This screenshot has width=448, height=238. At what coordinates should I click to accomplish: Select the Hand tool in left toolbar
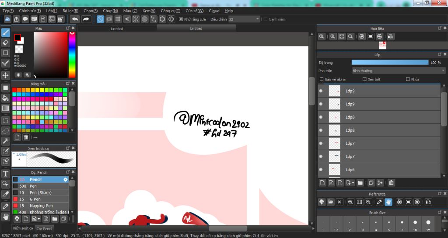point(5,217)
